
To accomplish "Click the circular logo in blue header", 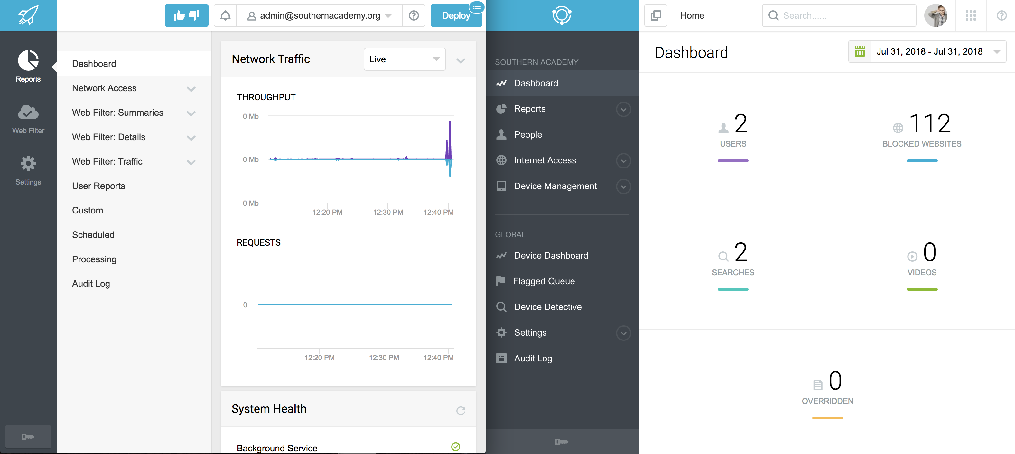I will click(562, 15).
